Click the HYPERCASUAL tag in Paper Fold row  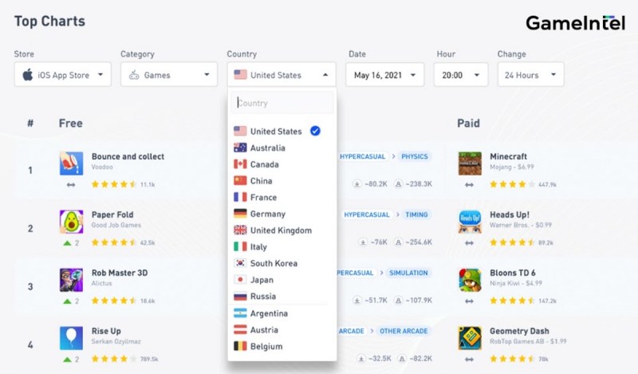tap(366, 215)
